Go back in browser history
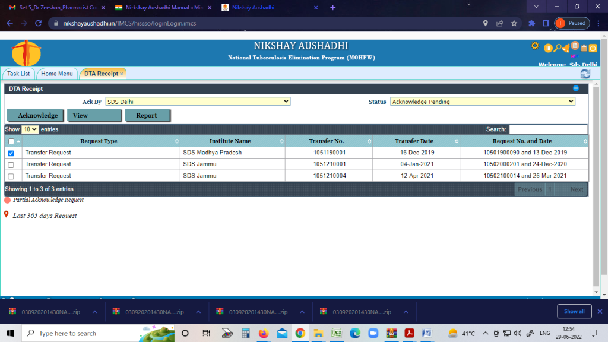Viewport: 608px width, 342px height. click(x=9, y=23)
